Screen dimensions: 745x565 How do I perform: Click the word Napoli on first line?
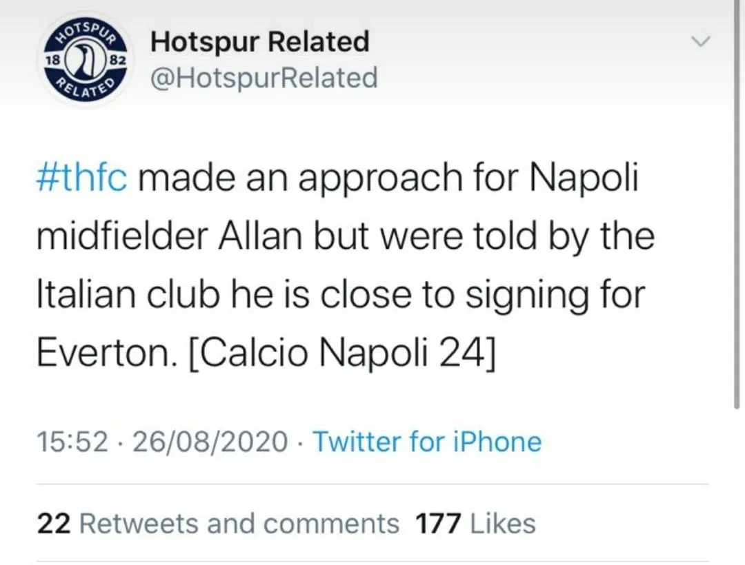(584, 178)
